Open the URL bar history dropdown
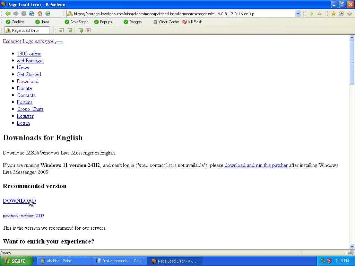This screenshot has height=266, width=355. (298, 14)
